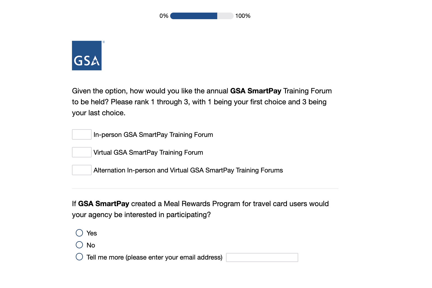Click the 'Virtual GSA SmartPay Training Forum' label text
The width and height of the screenshot is (432, 288).
(148, 152)
